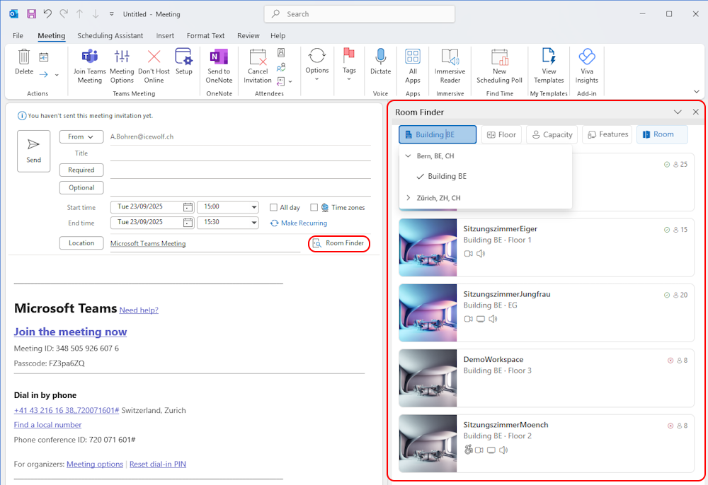This screenshot has width=708, height=485.
Task: Open the Features filter in Room Finder
Action: click(607, 134)
